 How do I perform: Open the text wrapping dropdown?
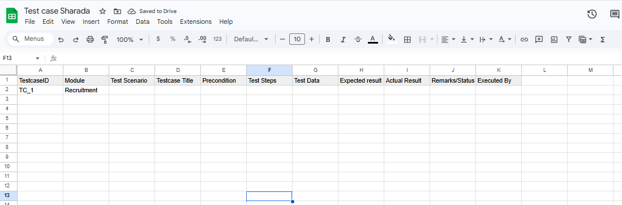click(x=486, y=39)
